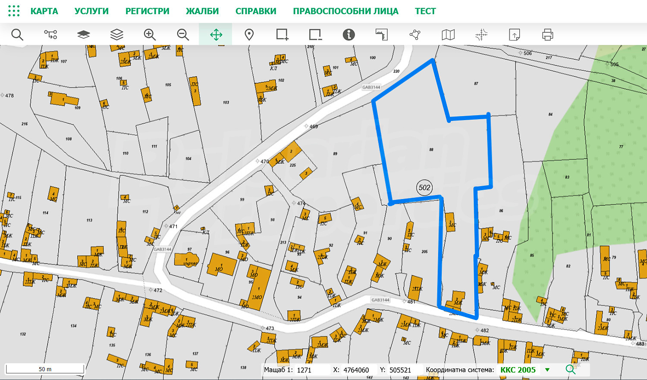Image resolution: width=647 pixels, height=380 pixels.
Task: Click the search magnifier tool in toolbar
Action: click(17, 34)
